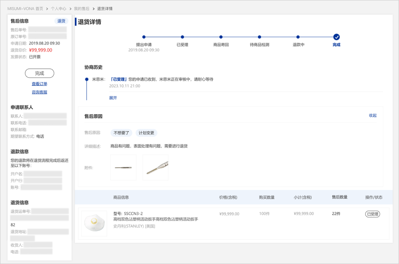The width and height of the screenshot is (399, 264).
Task: Click the 退款中 progress step dot
Action: 298,37
